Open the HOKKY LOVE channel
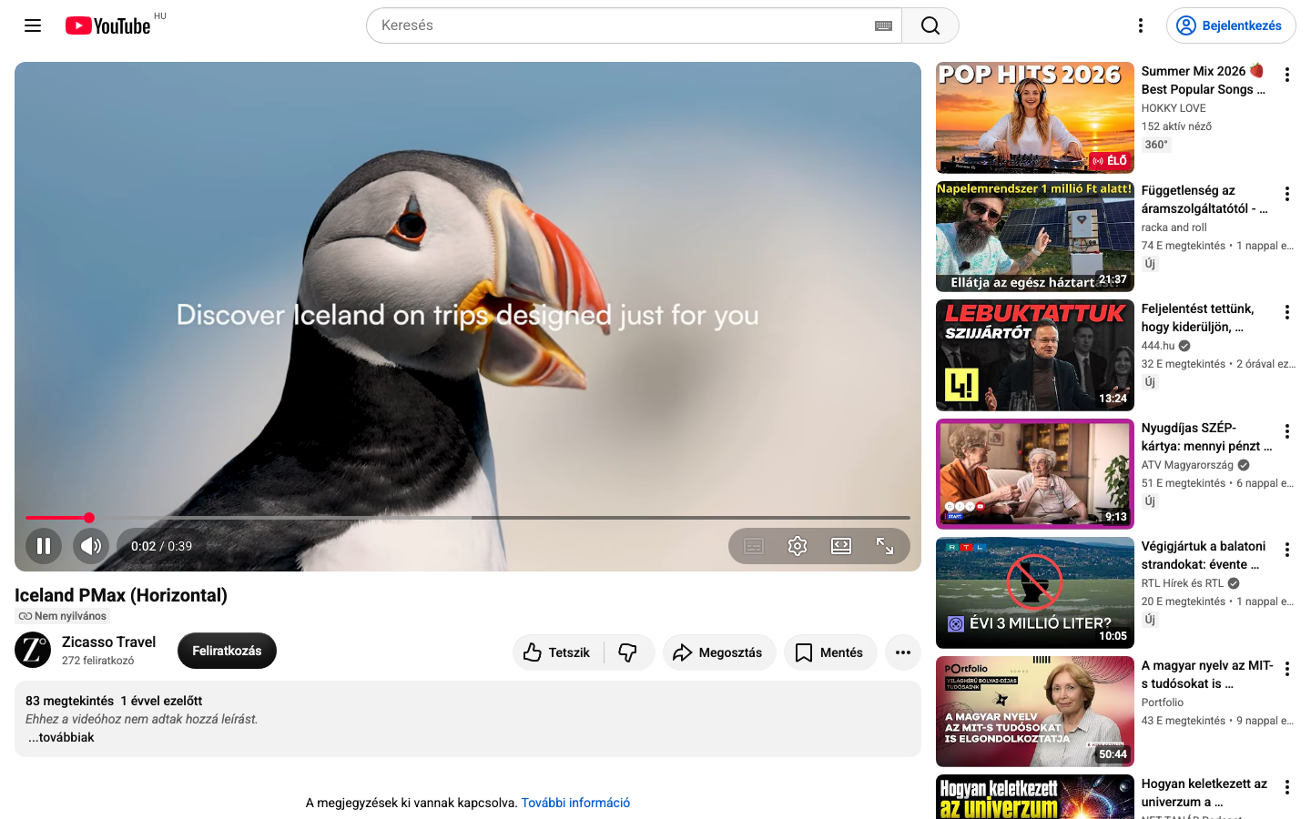The height and width of the screenshot is (819, 1311). tap(1174, 108)
